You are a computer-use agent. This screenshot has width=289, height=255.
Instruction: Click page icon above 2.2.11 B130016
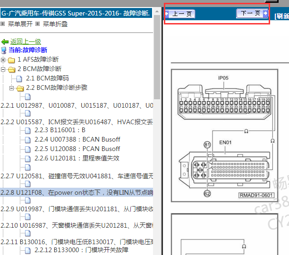click(28, 233)
